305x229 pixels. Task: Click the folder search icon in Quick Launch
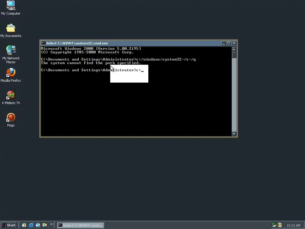[45, 225]
